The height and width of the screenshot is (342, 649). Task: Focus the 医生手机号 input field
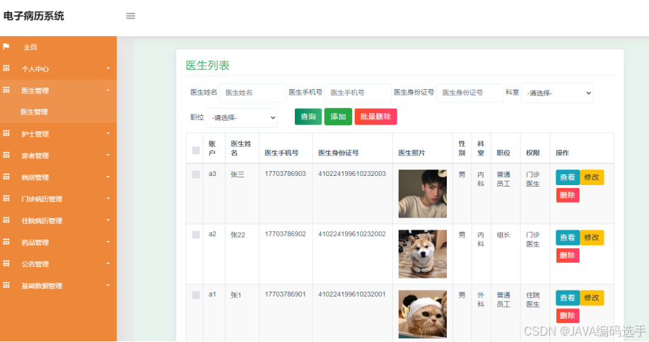(x=358, y=93)
